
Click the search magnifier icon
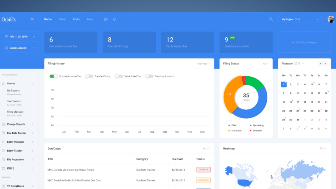[x=271, y=19]
